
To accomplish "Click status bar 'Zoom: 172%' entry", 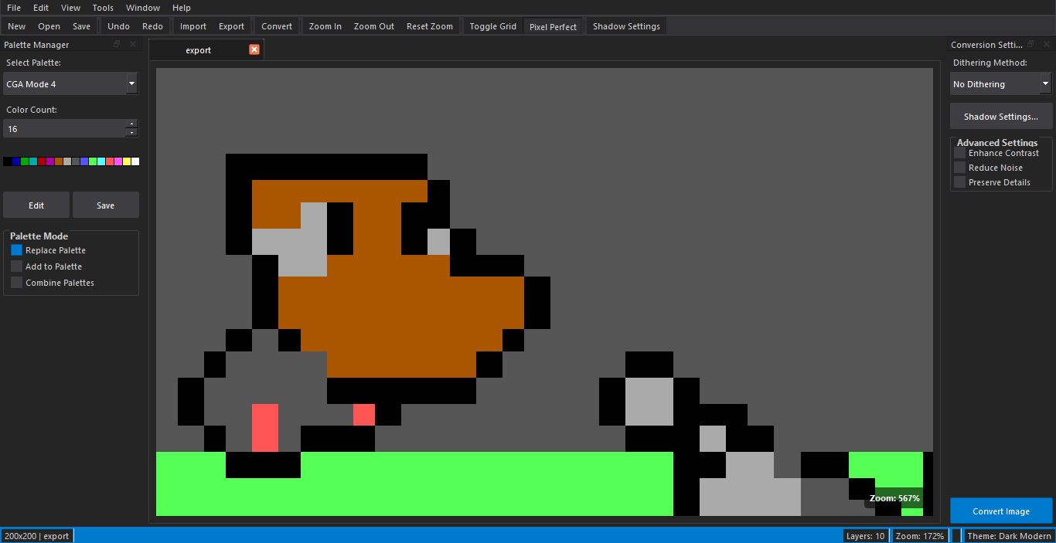I will coord(920,536).
